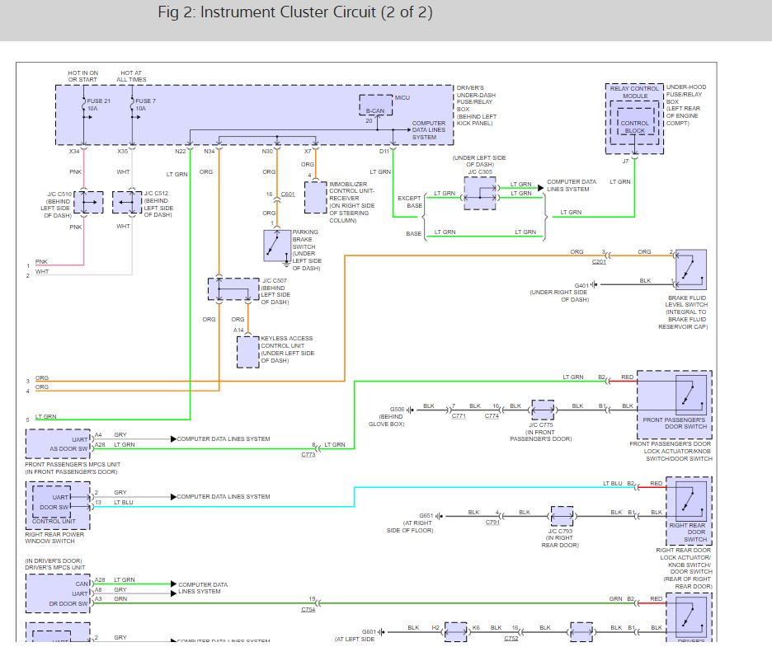Viewport: 772px width, 661px height.
Task: Click the C791 connector label
Action: click(492, 522)
